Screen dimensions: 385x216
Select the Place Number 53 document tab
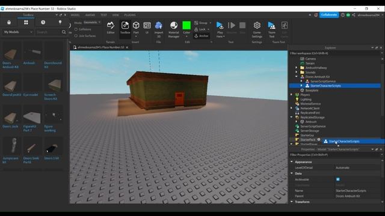pos(100,47)
